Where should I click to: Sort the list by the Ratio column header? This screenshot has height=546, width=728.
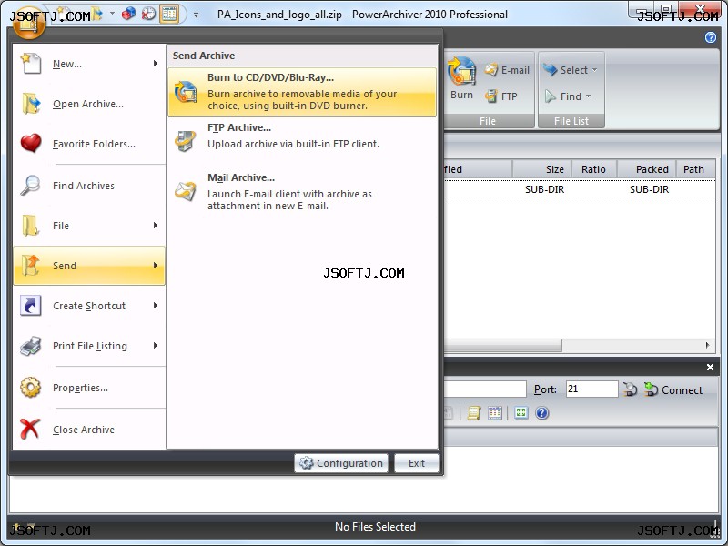[594, 169]
